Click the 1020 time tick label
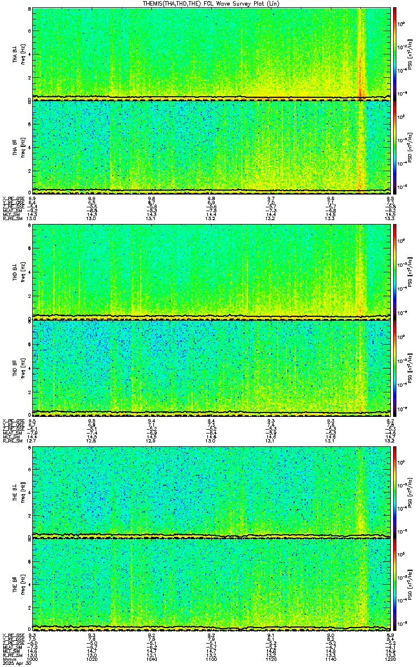Image resolution: width=417 pixels, height=667 pixels. pos(92,660)
